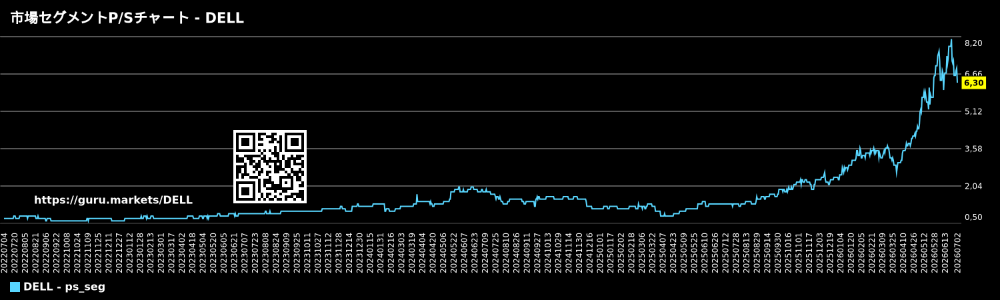Click the highest peak of the line
Screen dimensions: 1000x300
951,40
